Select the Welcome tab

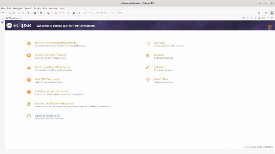pyautogui.click(x=13, y=18)
